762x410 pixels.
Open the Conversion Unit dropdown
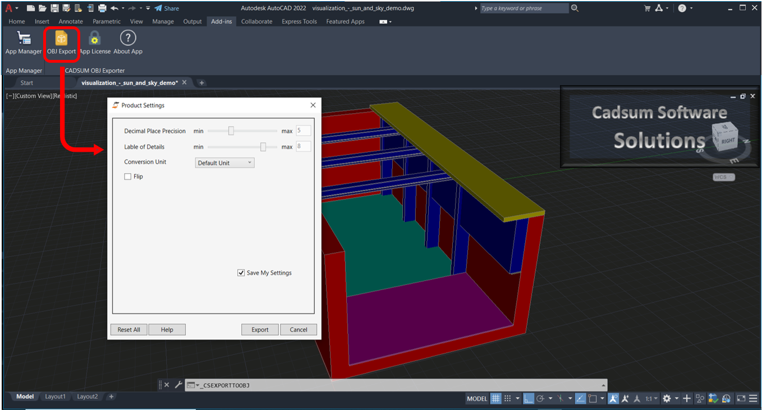(224, 163)
